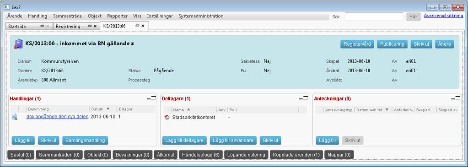Open the Beslut (0) section

(x=21, y=155)
